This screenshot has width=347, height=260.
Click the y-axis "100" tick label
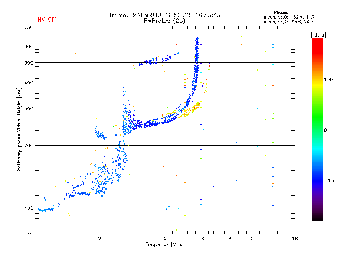tap(29, 208)
